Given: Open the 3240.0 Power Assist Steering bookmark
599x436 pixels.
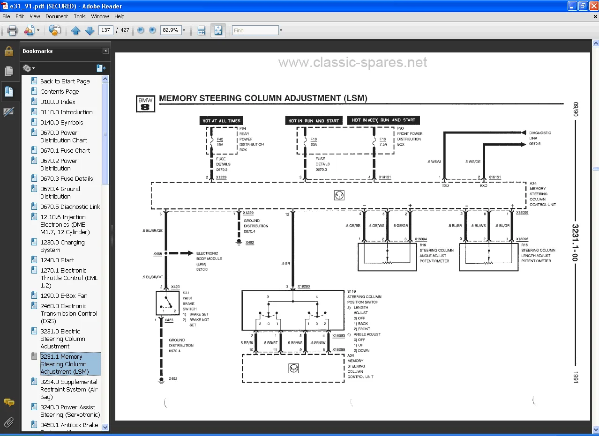Looking at the screenshot, I should pos(70,411).
